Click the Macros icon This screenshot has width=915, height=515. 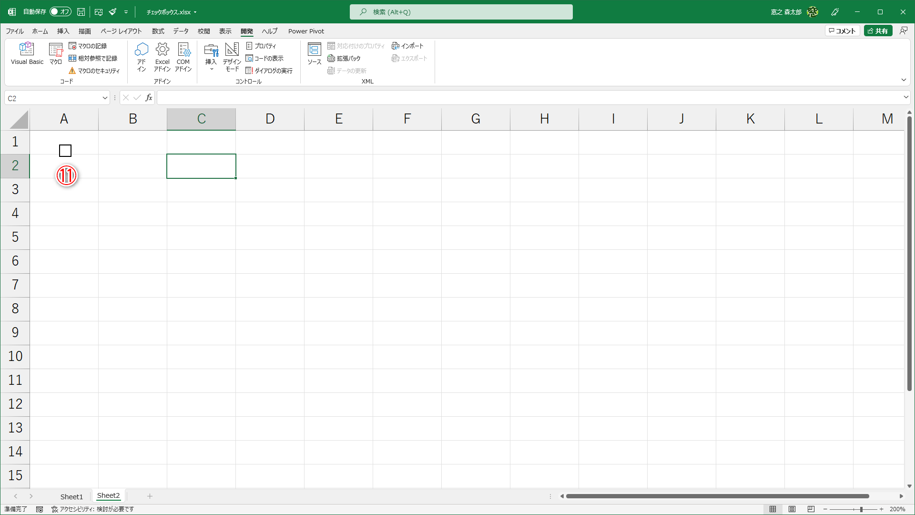click(56, 53)
